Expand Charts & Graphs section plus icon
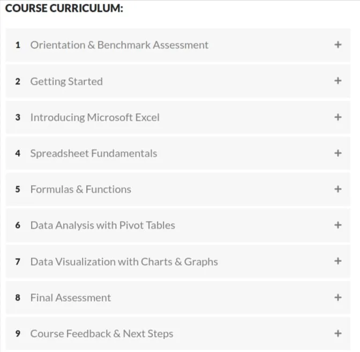Viewport: 360px width, 352px height. pos(337,261)
